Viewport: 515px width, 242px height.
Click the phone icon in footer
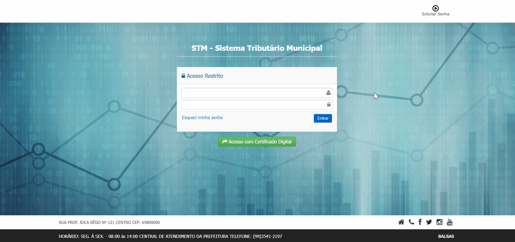(x=411, y=222)
